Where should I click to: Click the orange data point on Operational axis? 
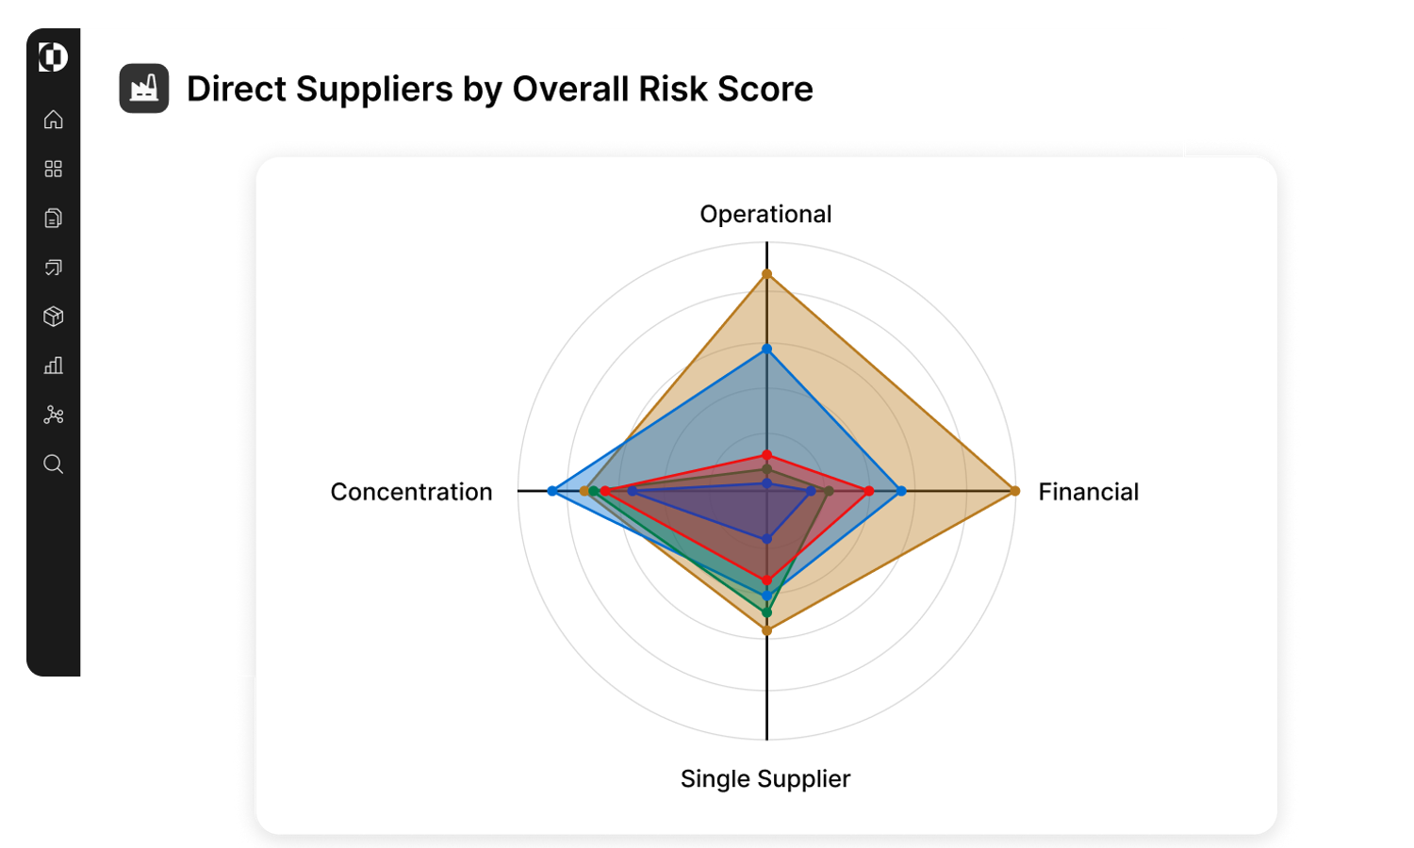coord(766,272)
